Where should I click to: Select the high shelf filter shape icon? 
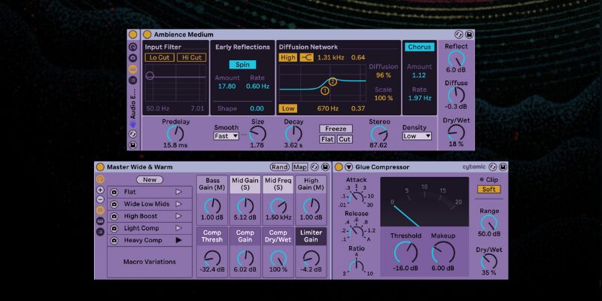306,57
